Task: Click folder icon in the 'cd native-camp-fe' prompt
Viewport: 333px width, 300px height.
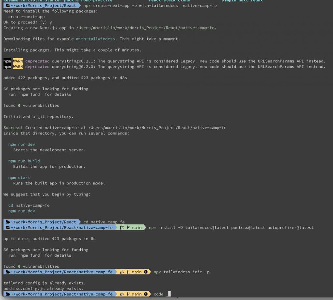Action: tap(8, 222)
